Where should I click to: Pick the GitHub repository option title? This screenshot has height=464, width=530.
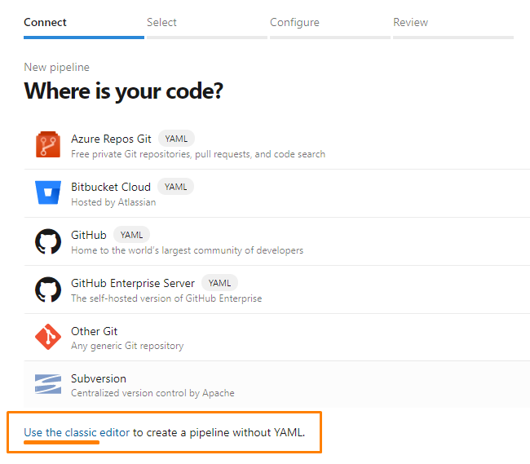(89, 235)
